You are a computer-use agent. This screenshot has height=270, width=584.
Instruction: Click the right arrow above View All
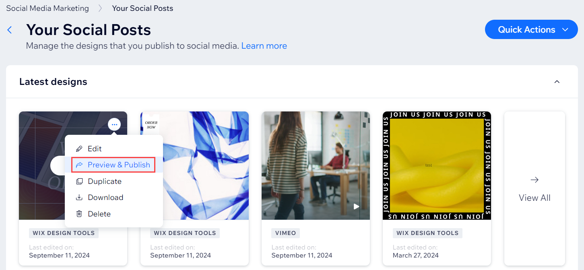coord(534,180)
